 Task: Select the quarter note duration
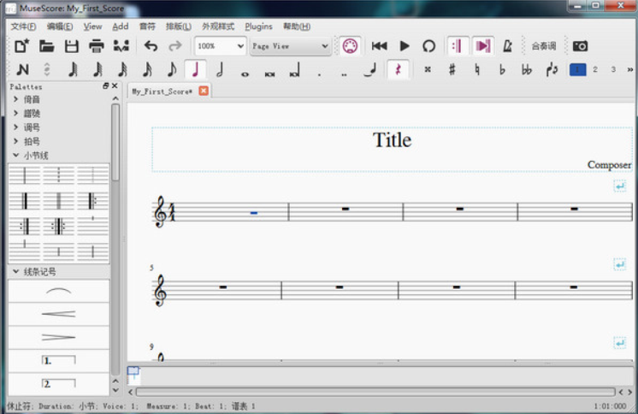click(195, 69)
